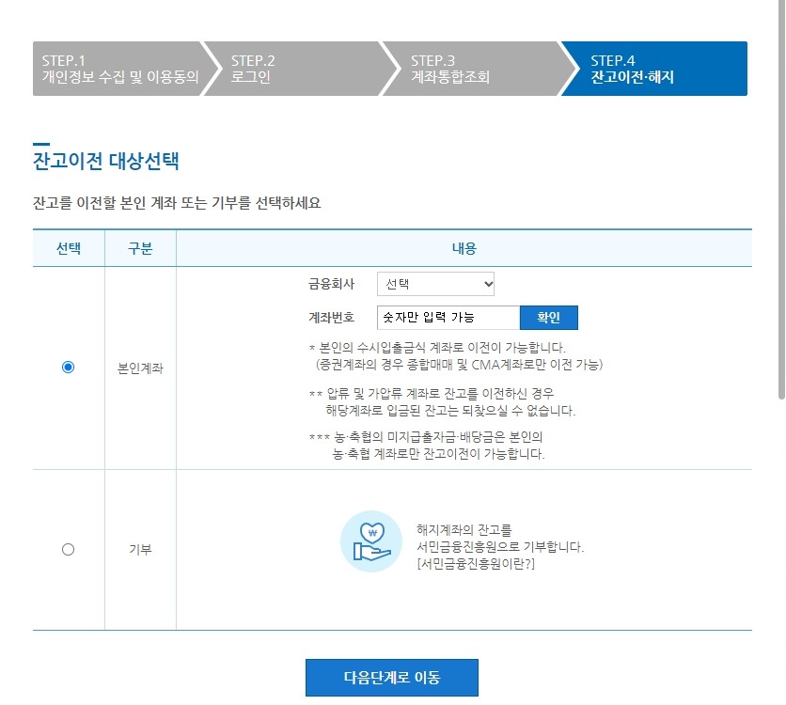The width and height of the screenshot is (786, 705).
Task: Go to STEP.2 로그인 step
Action: pos(301,69)
